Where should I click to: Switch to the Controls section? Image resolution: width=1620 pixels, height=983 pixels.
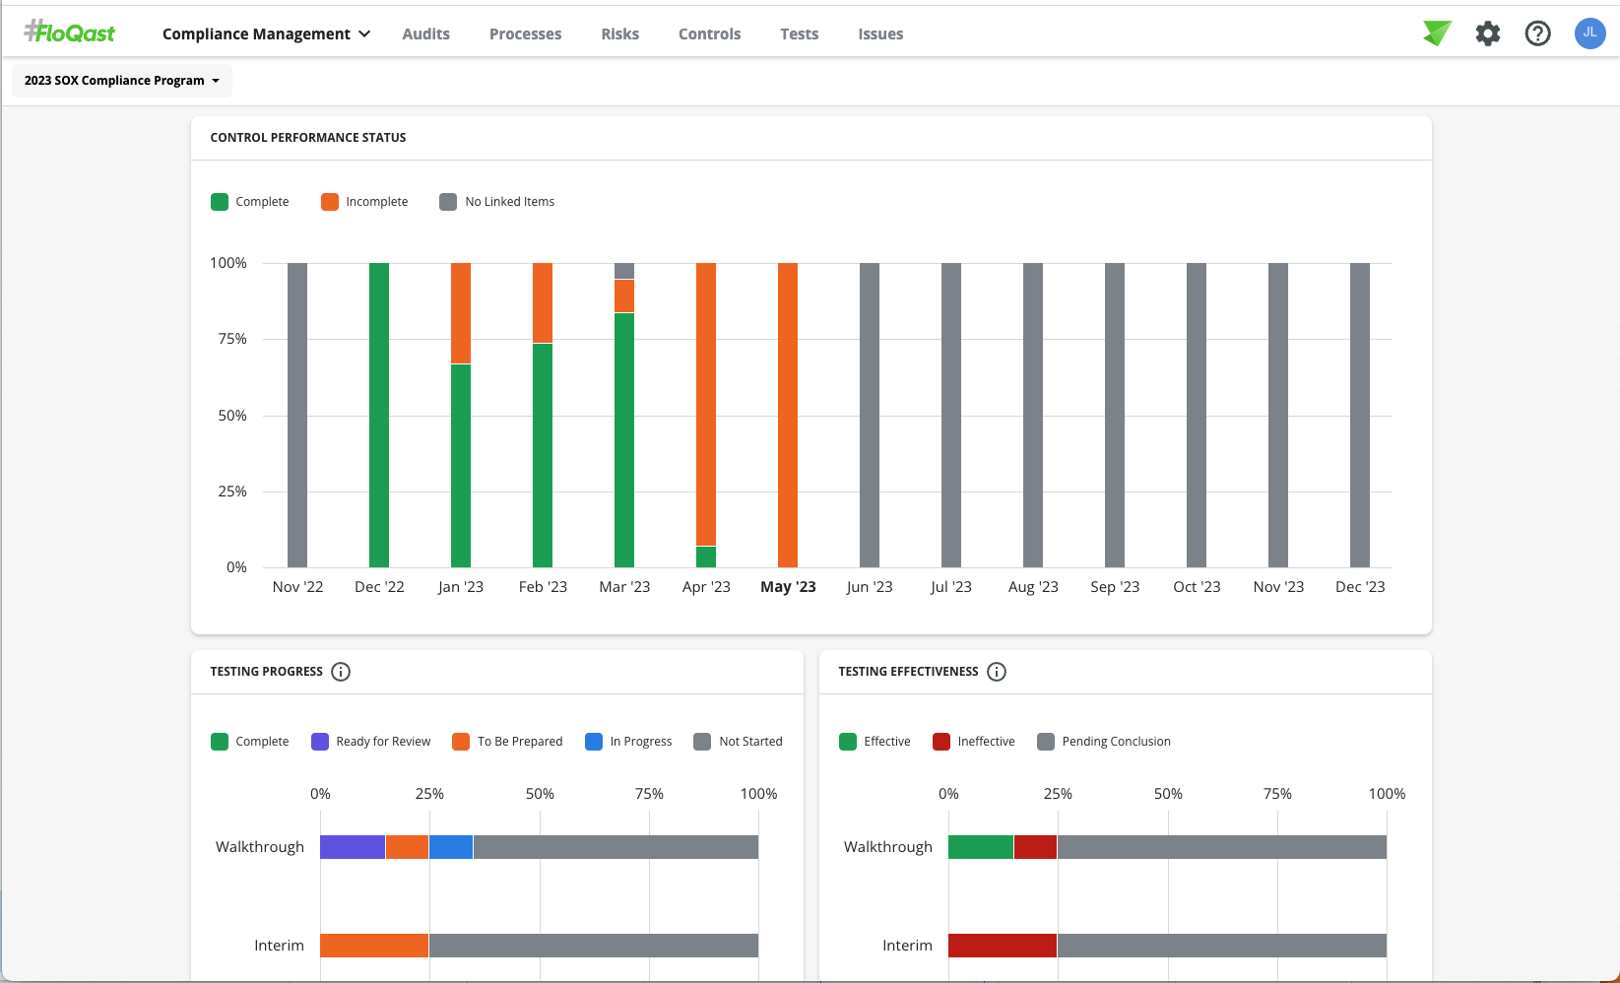point(709,33)
